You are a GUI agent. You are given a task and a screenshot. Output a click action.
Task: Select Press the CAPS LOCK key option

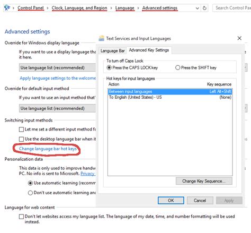pos(109,67)
